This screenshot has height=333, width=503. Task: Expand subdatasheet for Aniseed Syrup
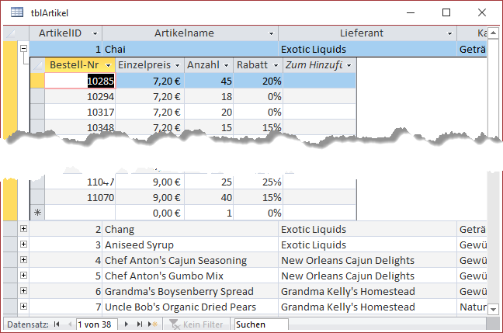[23, 245]
